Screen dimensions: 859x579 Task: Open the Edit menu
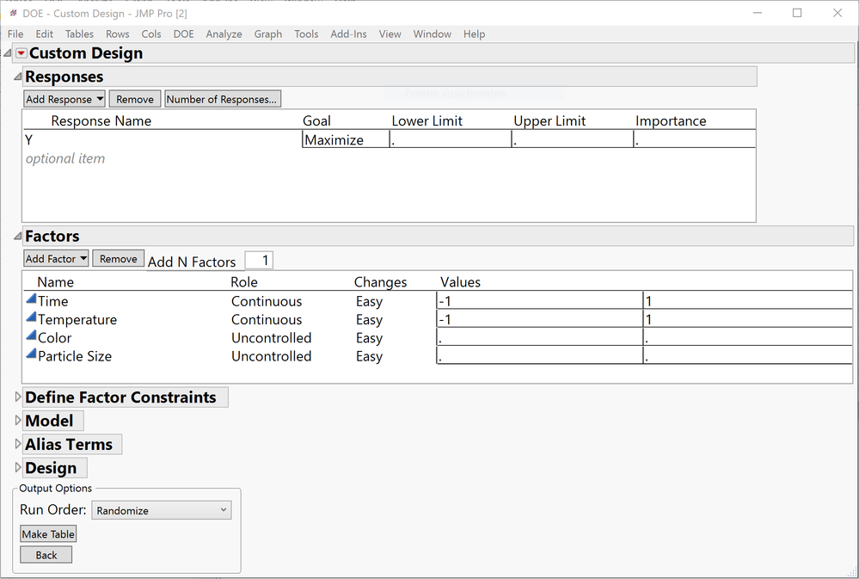click(45, 34)
